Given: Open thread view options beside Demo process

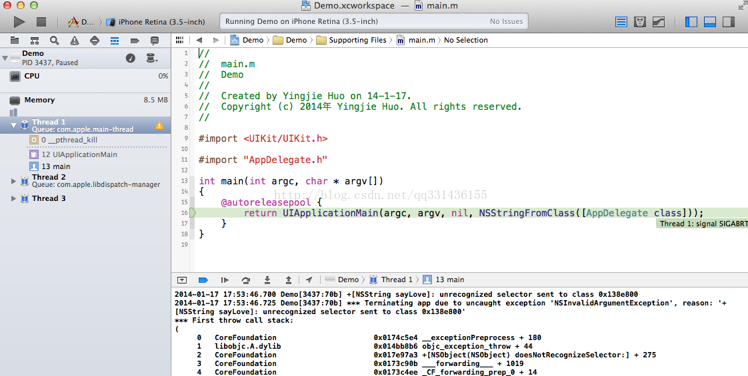Looking at the screenshot, I should tap(152, 58).
